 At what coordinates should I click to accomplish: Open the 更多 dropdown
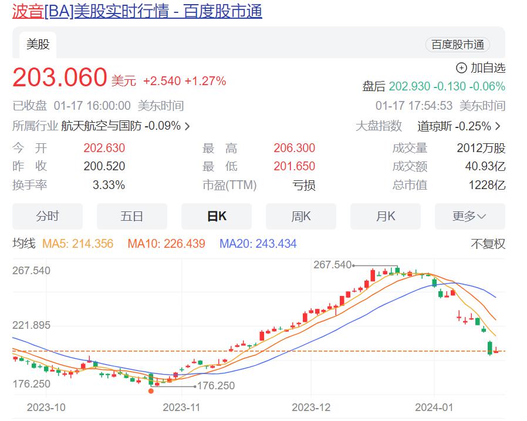[x=470, y=216]
